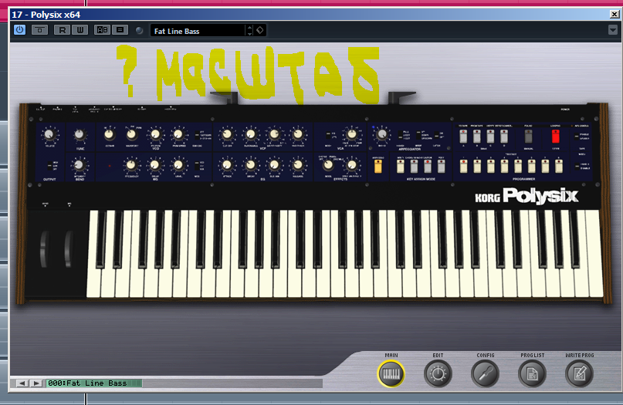Open the PROG LIST page
Image resolution: width=623 pixels, height=405 pixels.
coord(532,373)
